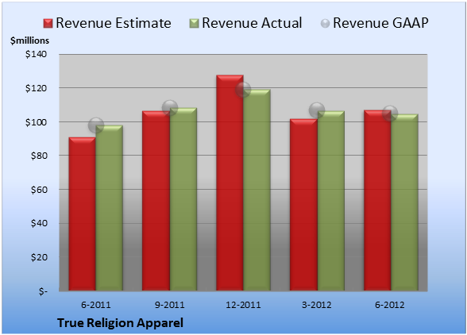Screen dimensions: 467x335
Task: Select the green actual bar for 6-2012
Action: coord(404,202)
